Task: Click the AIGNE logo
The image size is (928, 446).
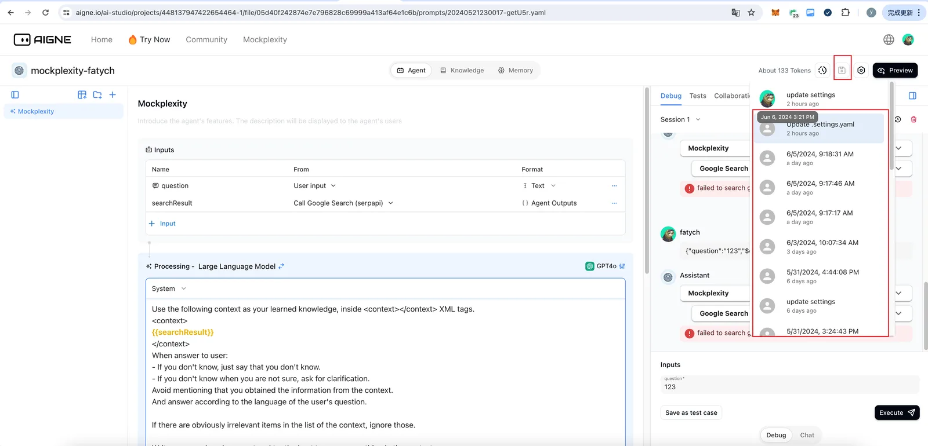Action: click(x=42, y=39)
